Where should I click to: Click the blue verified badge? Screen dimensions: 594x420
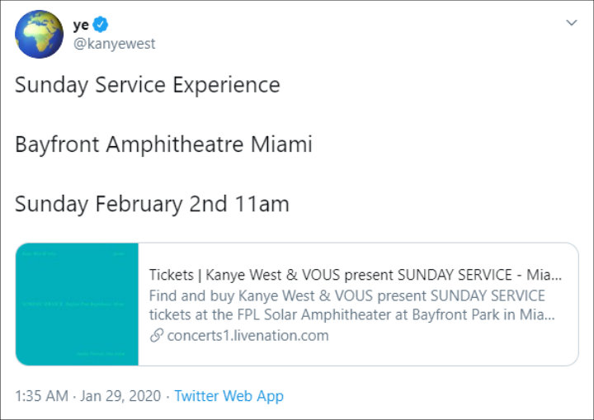[101, 25]
